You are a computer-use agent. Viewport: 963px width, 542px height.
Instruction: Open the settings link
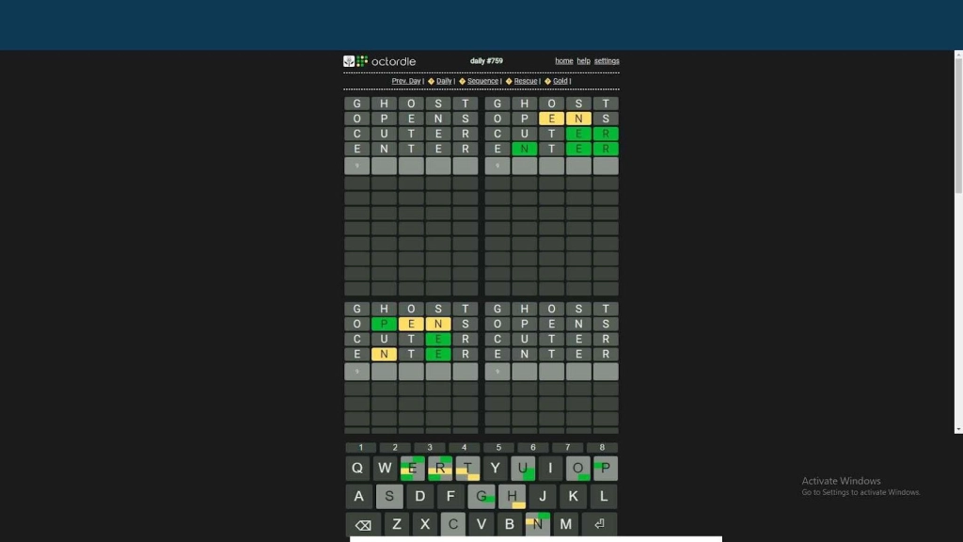(x=607, y=61)
